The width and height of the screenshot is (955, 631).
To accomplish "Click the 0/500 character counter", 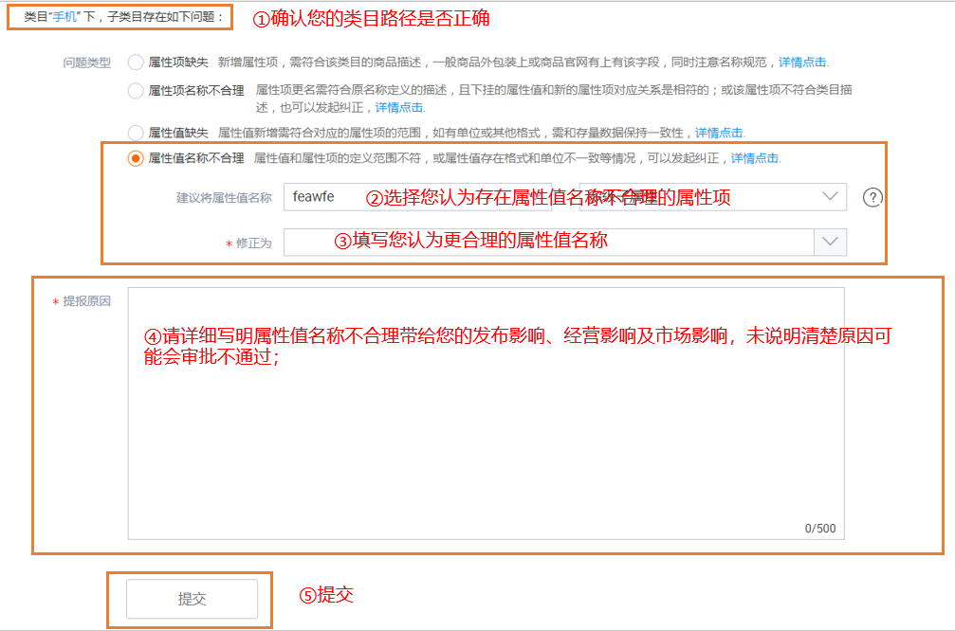I will point(819,528).
